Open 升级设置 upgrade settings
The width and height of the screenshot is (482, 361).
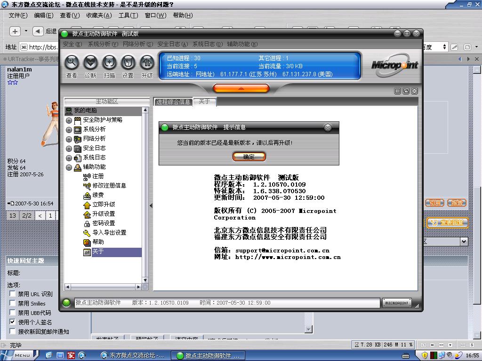[104, 214]
